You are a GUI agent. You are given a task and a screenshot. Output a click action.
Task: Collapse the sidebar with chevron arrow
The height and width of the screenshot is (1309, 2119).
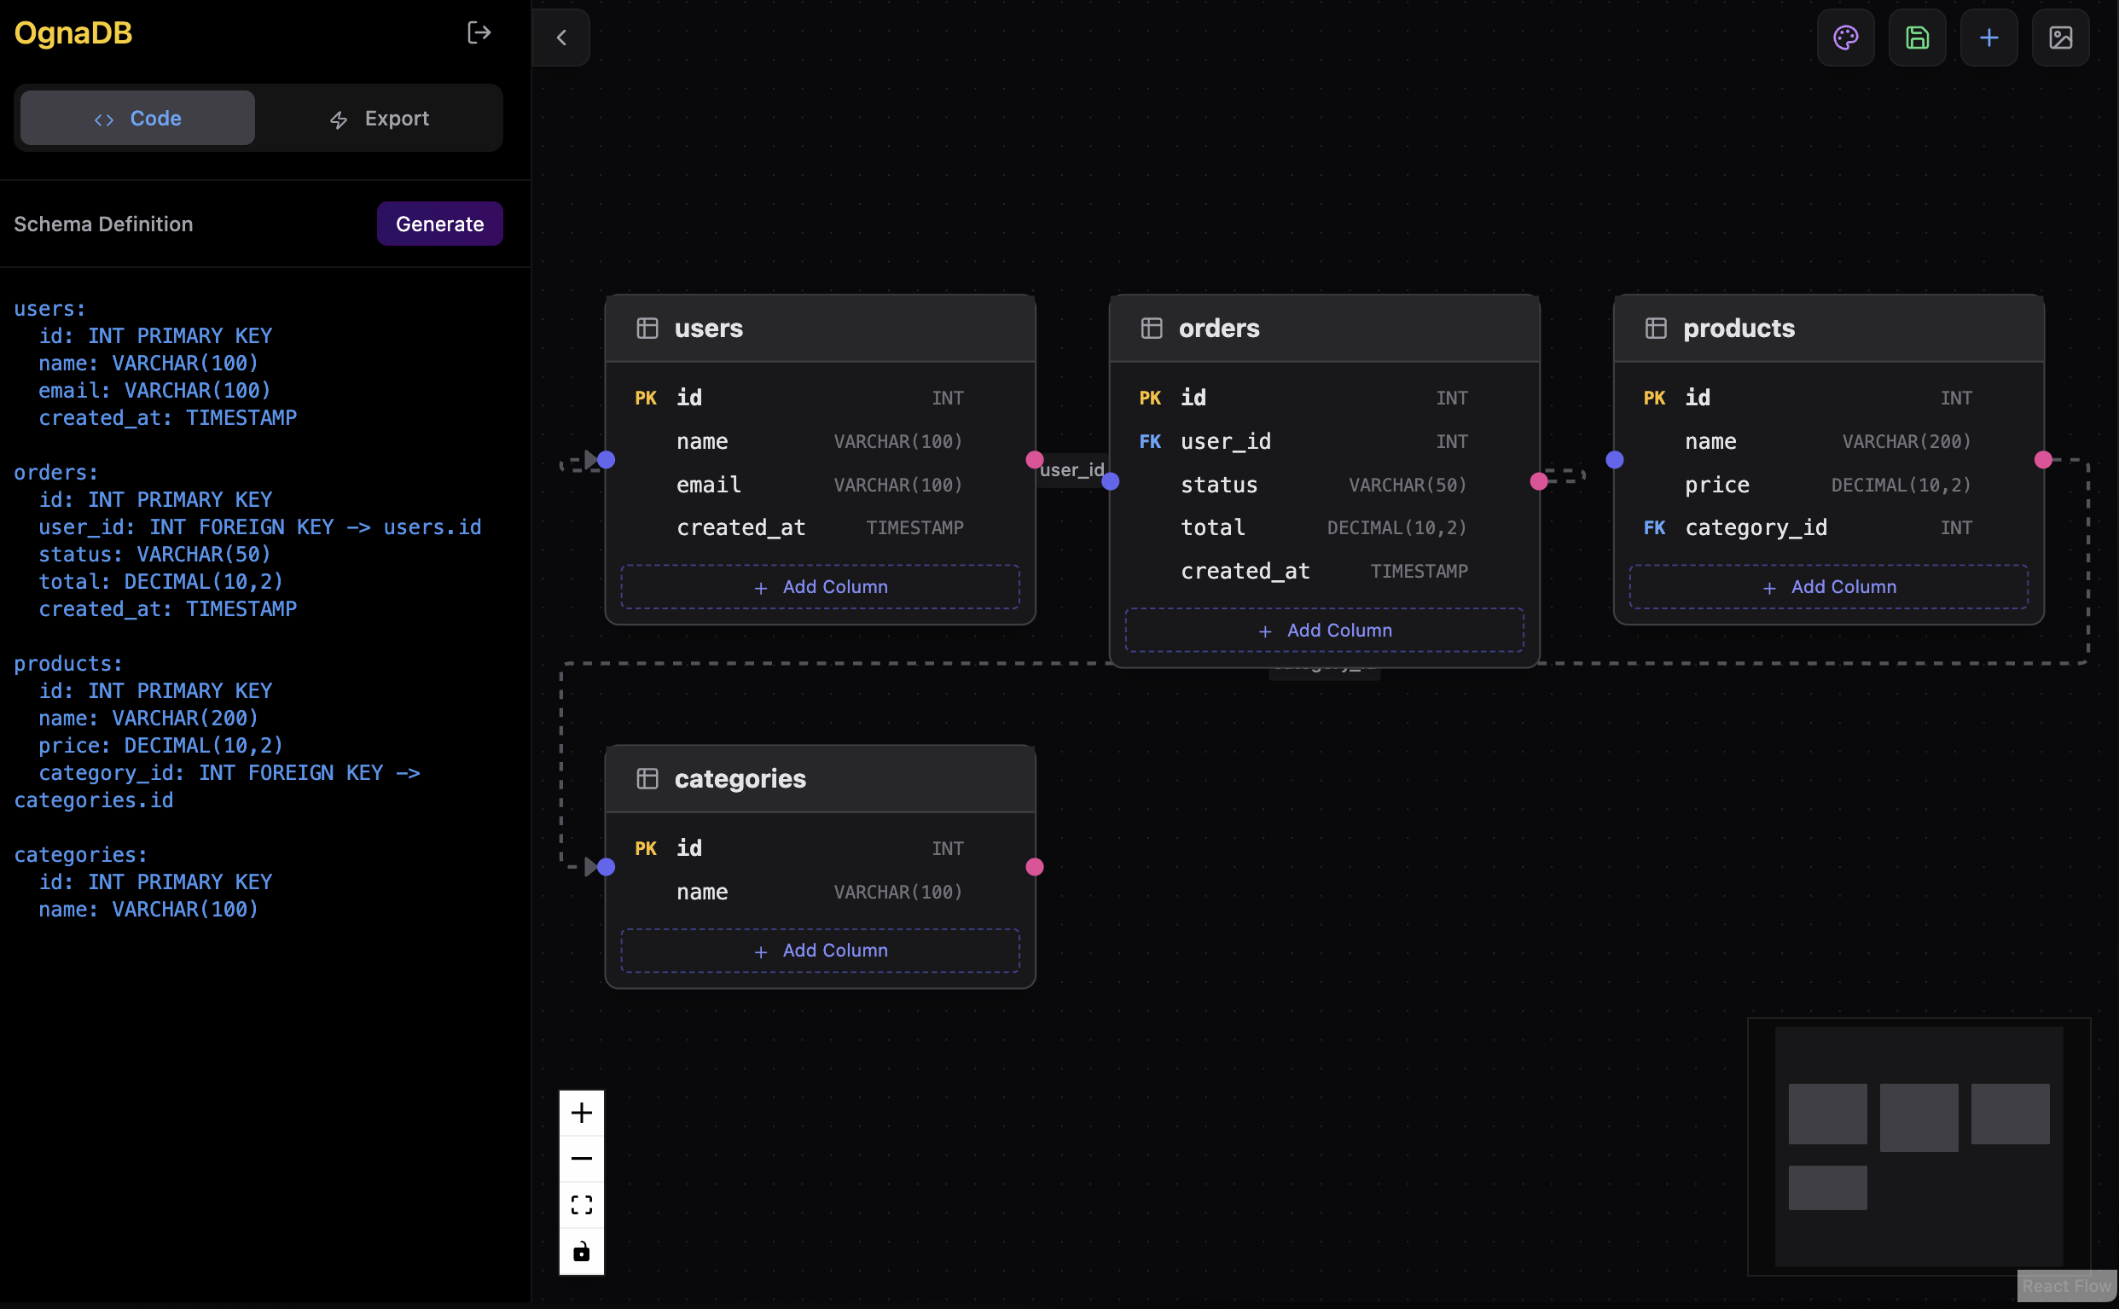click(x=561, y=38)
